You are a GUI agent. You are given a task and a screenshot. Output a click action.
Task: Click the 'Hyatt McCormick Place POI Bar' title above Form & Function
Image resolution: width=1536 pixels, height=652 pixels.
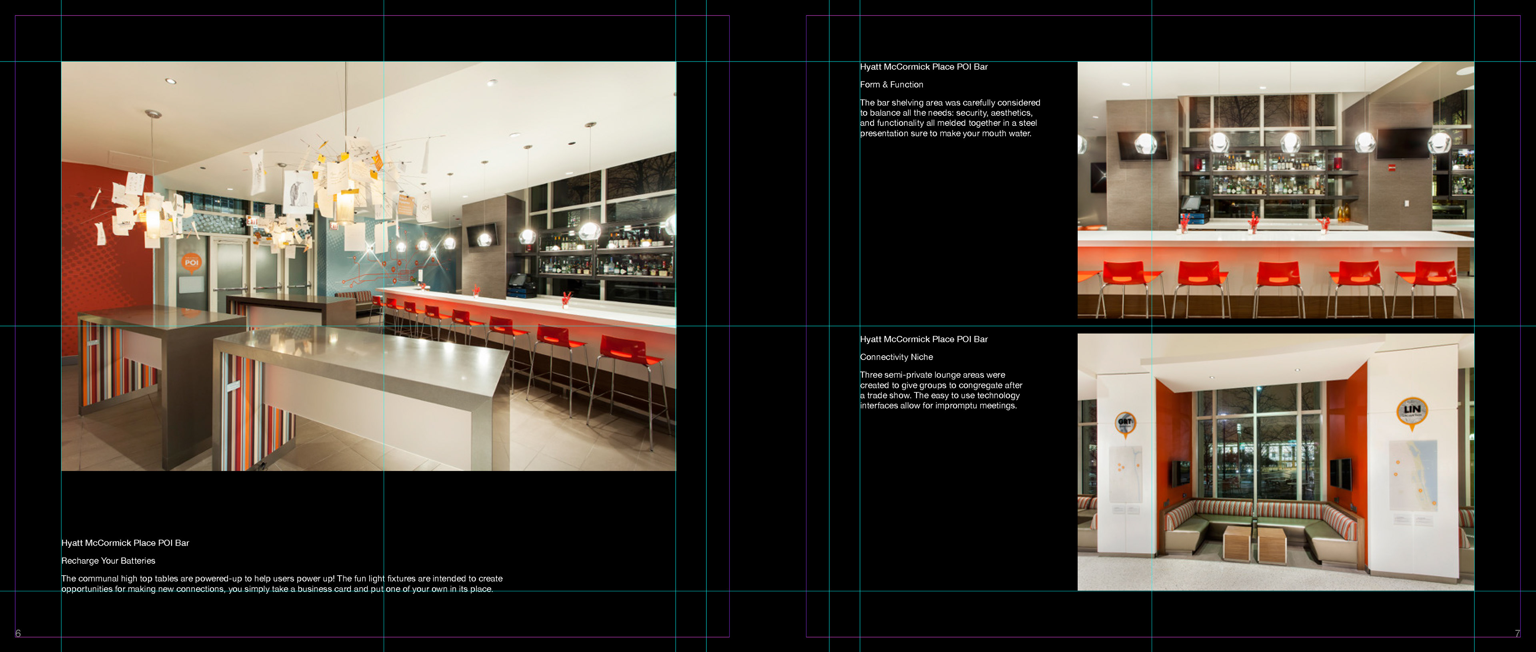(924, 67)
